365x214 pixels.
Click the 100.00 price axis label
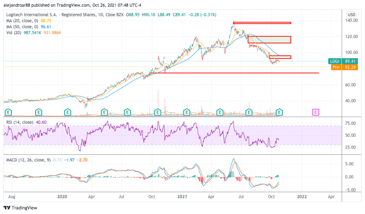tap(351, 53)
